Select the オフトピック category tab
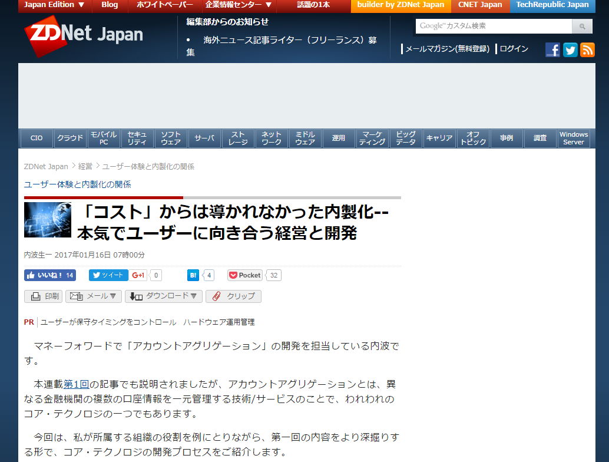The height and width of the screenshot is (462, 609). [x=473, y=138]
